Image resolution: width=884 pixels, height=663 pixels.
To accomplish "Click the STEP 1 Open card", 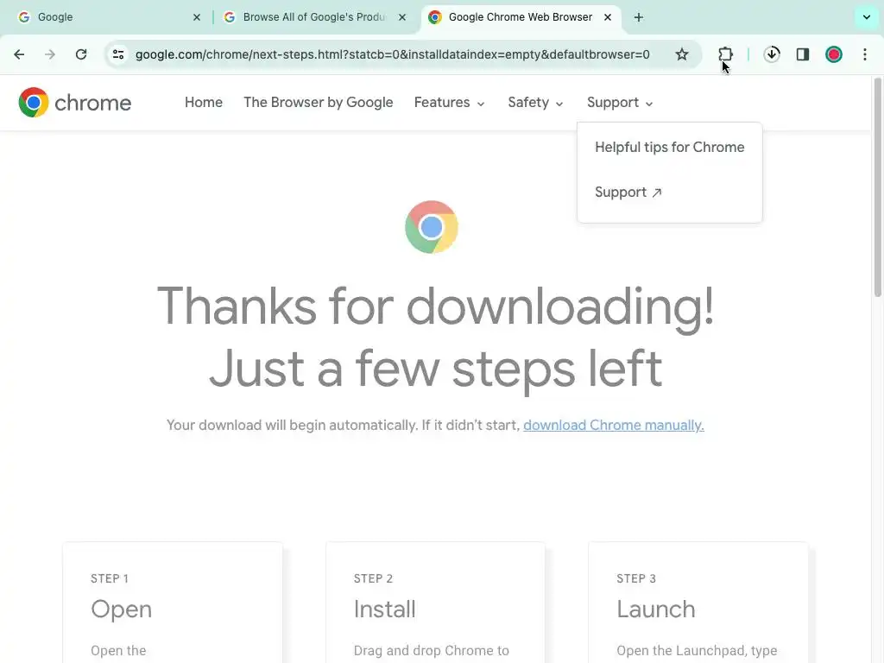I will point(173,602).
